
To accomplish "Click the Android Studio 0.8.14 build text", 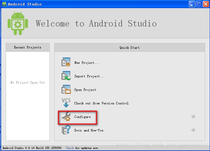I will pos(32,148).
